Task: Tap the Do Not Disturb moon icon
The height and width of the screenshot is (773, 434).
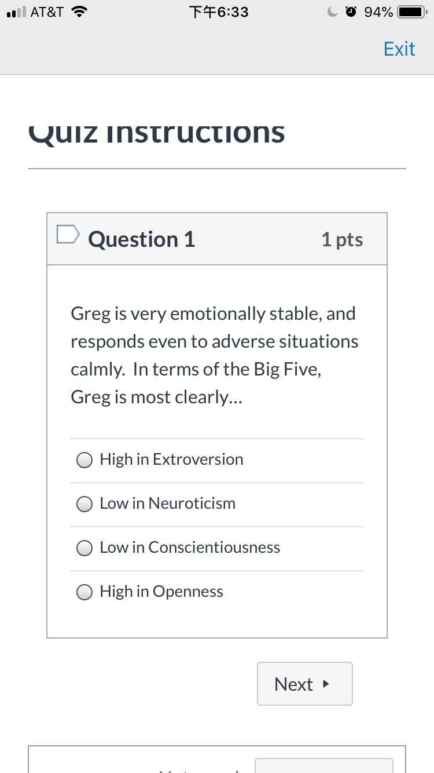Action: point(333,12)
